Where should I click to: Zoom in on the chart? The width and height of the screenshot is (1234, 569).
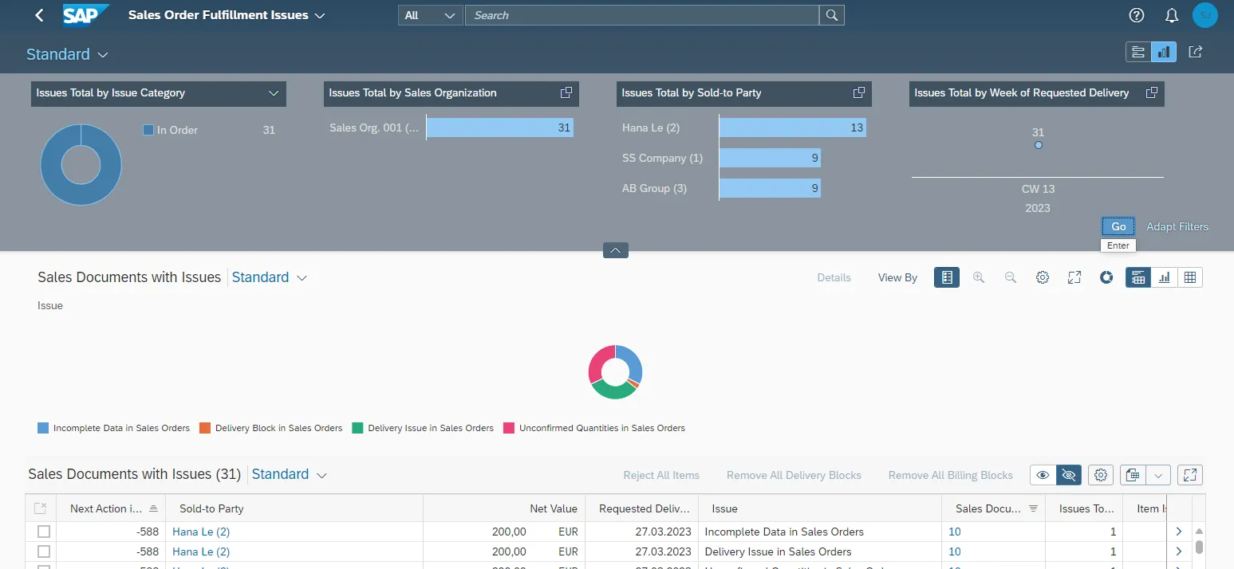[x=979, y=277]
